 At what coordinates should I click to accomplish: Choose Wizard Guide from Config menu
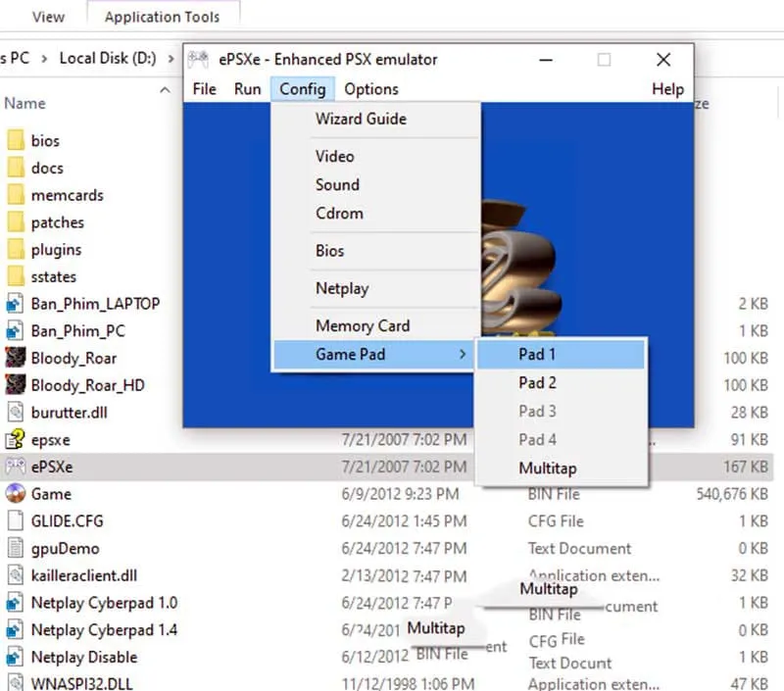tap(376, 119)
